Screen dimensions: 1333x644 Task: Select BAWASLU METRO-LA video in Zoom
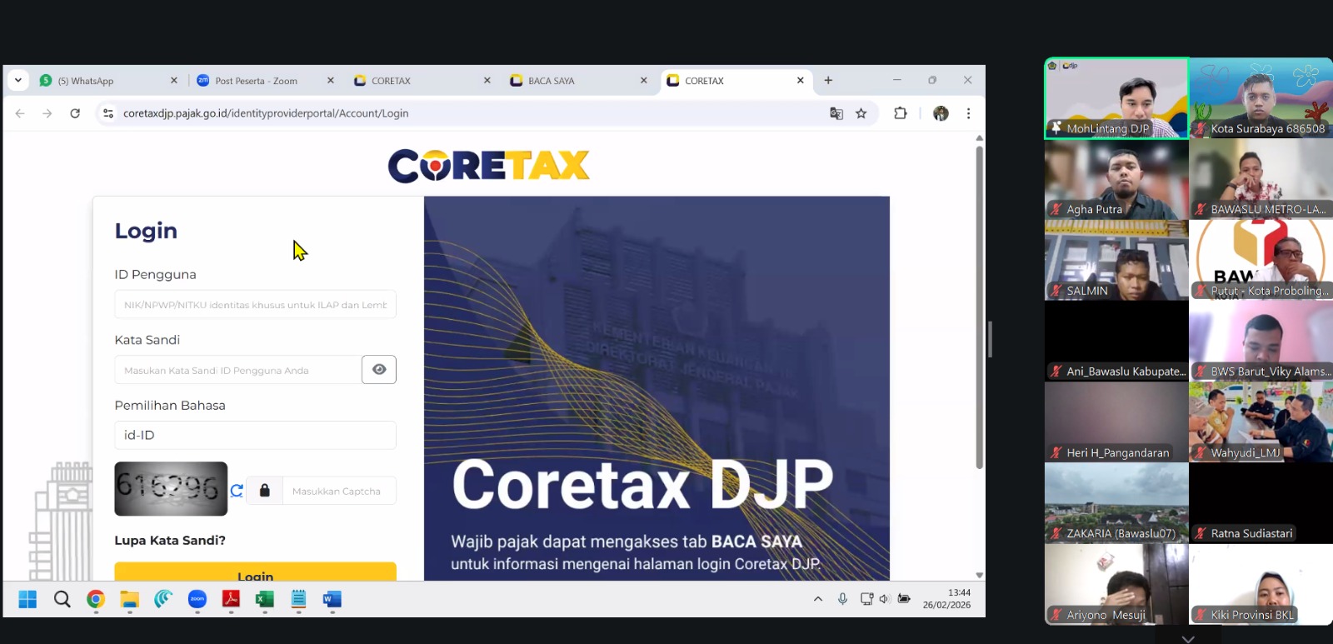1261,179
